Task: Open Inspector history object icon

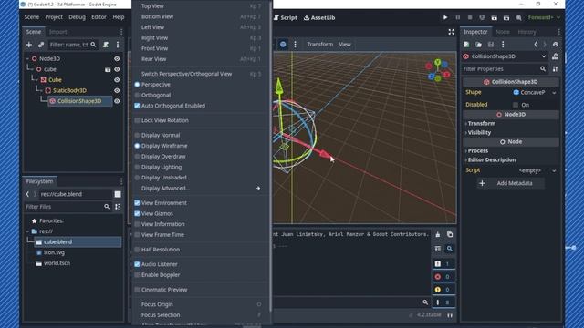Action: (x=556, y=45)
